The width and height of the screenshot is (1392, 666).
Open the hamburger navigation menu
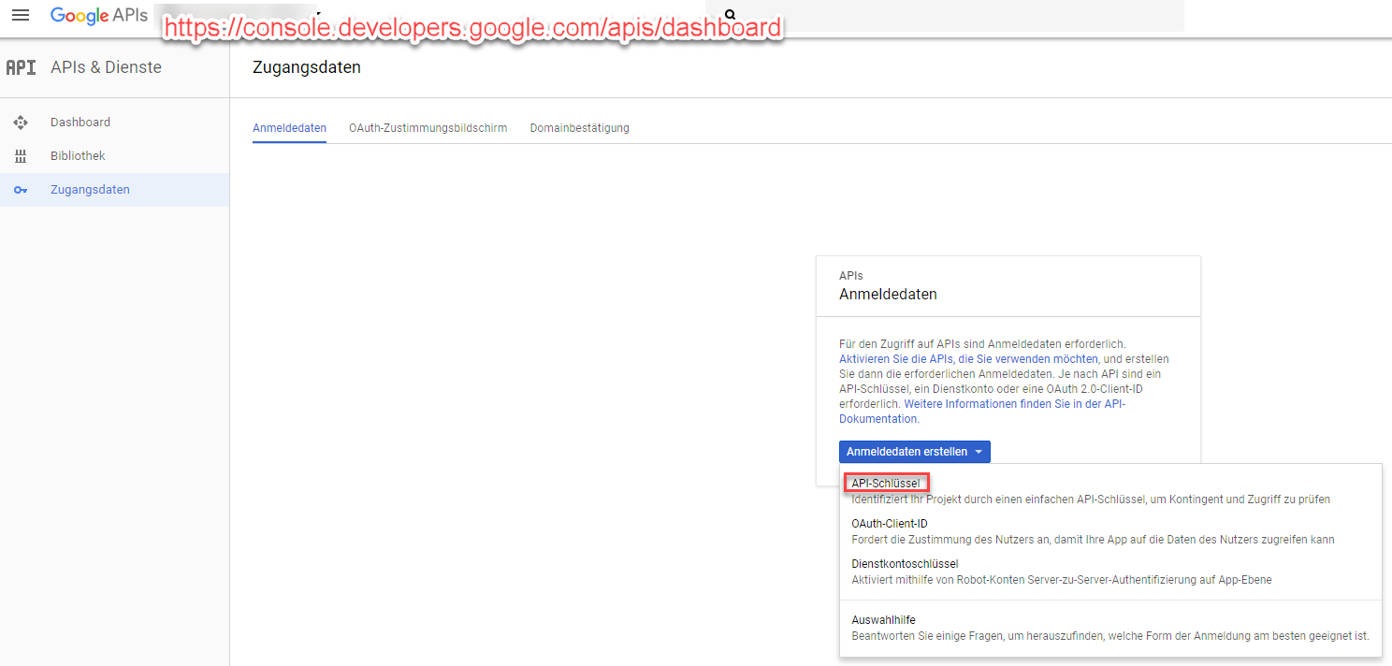pos(20,16)
